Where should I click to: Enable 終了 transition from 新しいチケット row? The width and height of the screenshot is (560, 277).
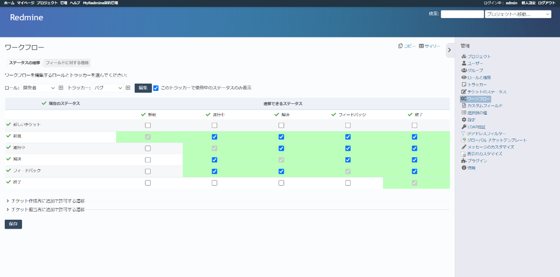(x=415, y=125)
